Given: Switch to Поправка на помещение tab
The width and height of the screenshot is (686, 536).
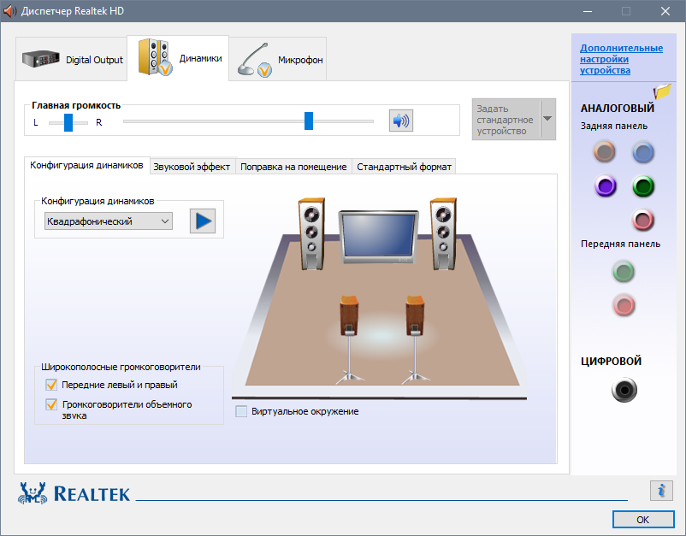Looking at the screenshot, I should 293,167.
